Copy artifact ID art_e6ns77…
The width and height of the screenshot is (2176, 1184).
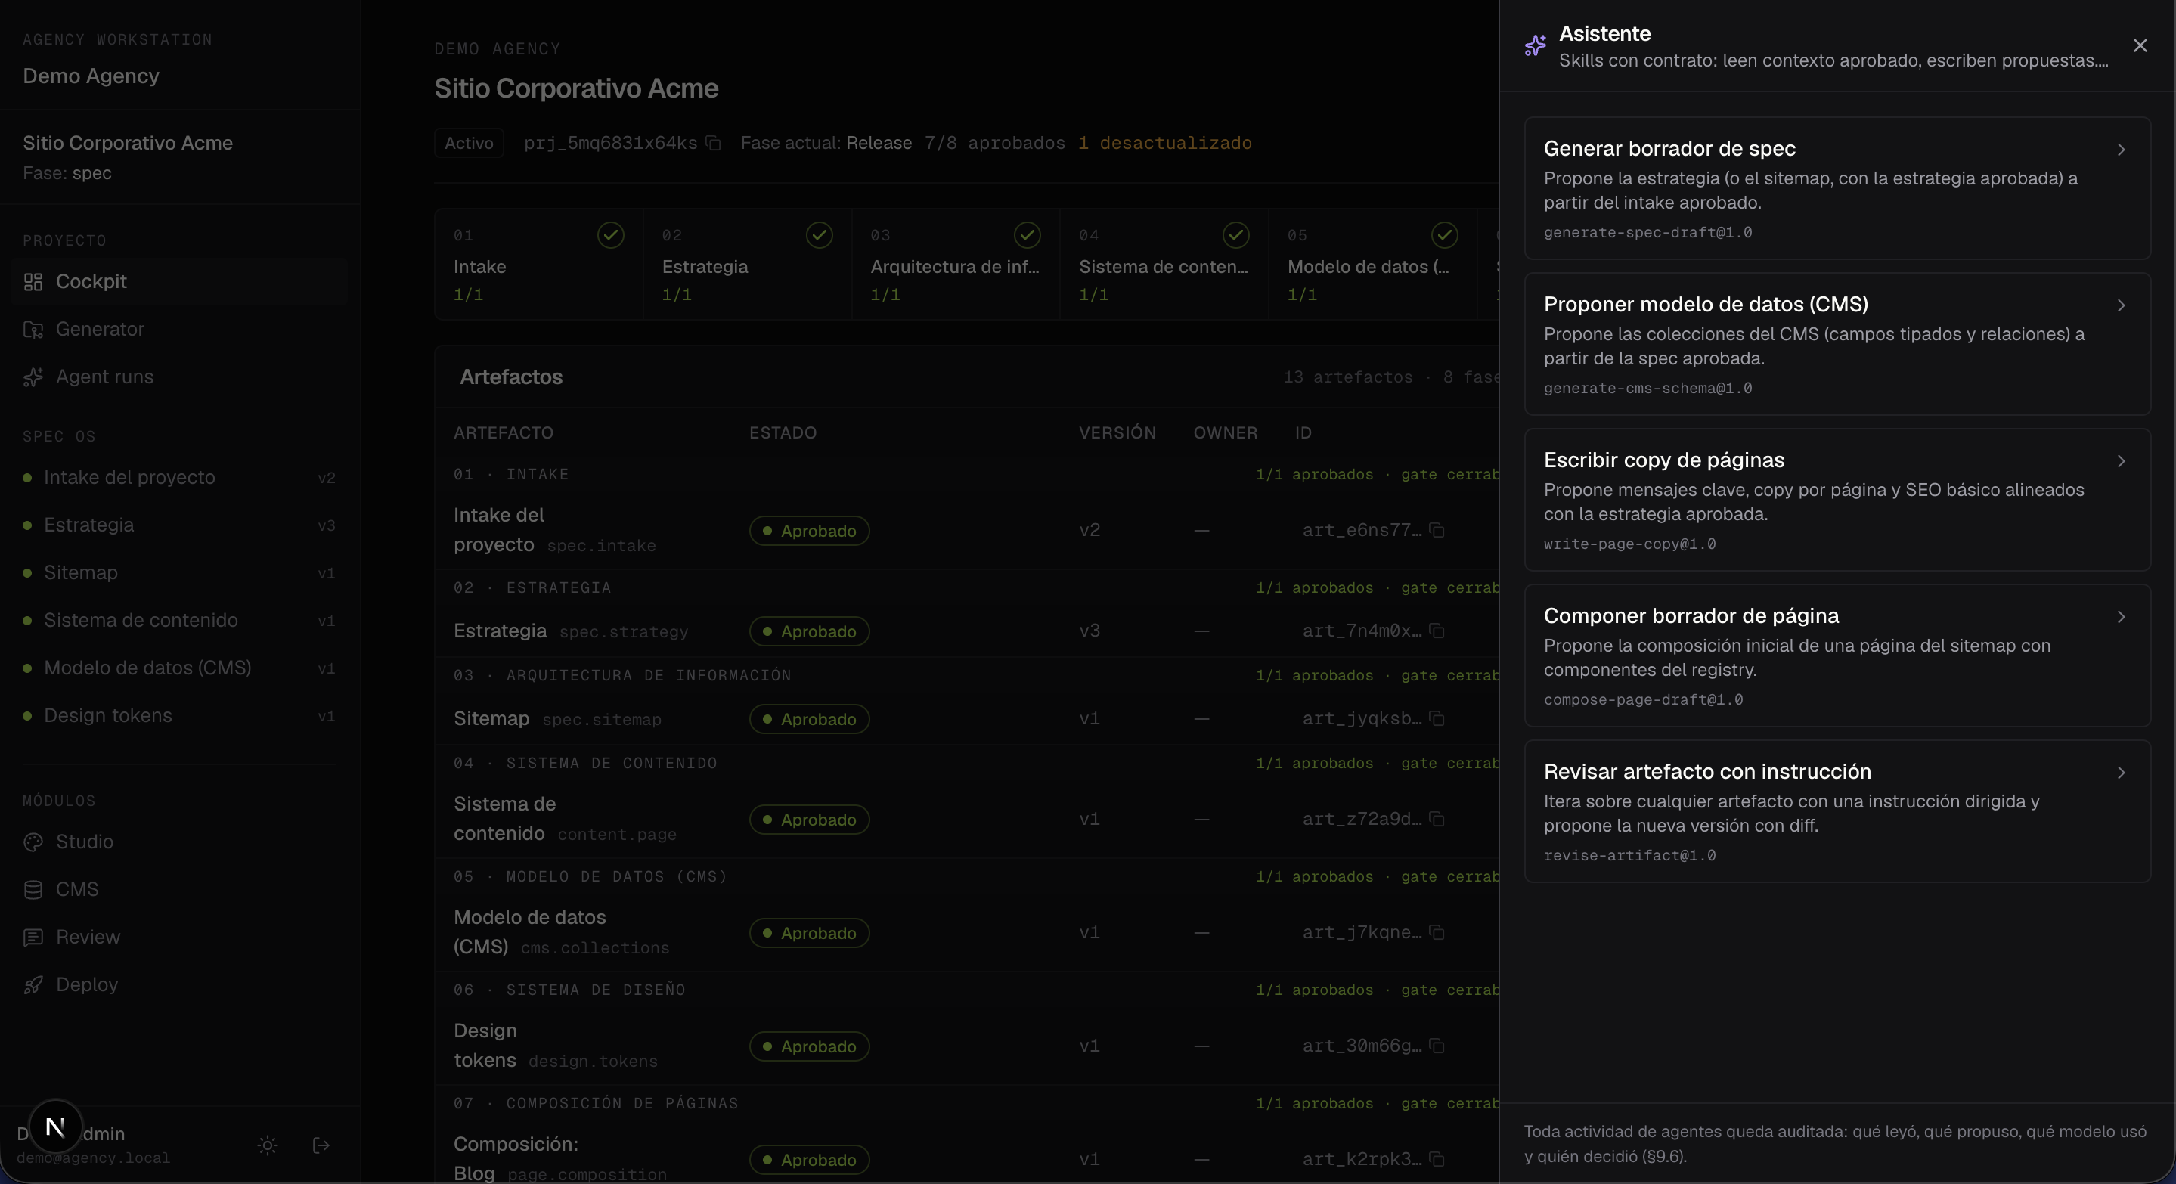(x=1437, y=530)
